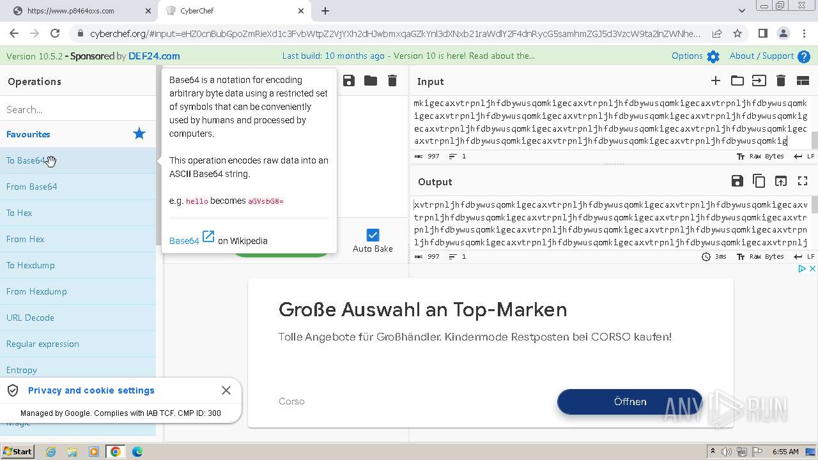The width and height of the screenshot is (818, 460).
Task: Close the p8464oxs.com tab
Action: tap(148, 11)
